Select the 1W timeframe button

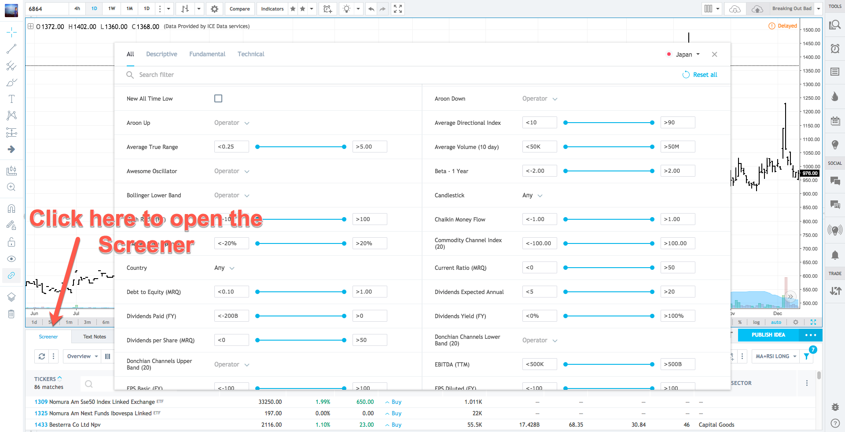(x=112, y=9)
